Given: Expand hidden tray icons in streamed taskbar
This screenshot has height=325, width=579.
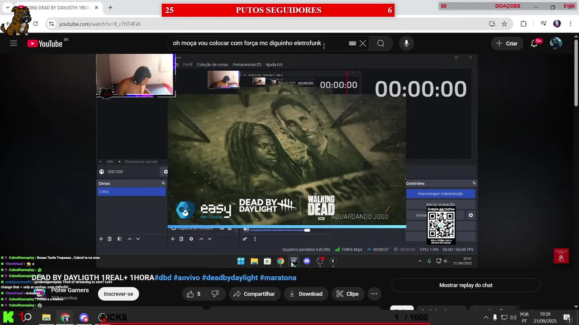Looking at the screenshot, I should [x=420, y=261].
